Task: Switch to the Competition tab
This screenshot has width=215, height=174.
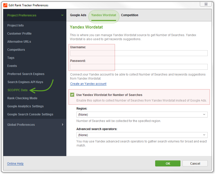Action: [x=129, y=15]
